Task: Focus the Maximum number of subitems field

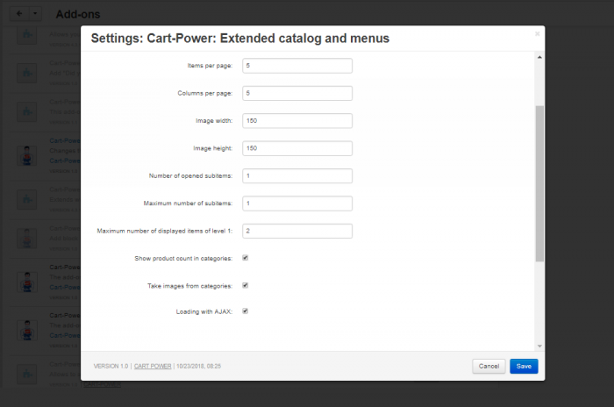Action: tap(297, 203)
